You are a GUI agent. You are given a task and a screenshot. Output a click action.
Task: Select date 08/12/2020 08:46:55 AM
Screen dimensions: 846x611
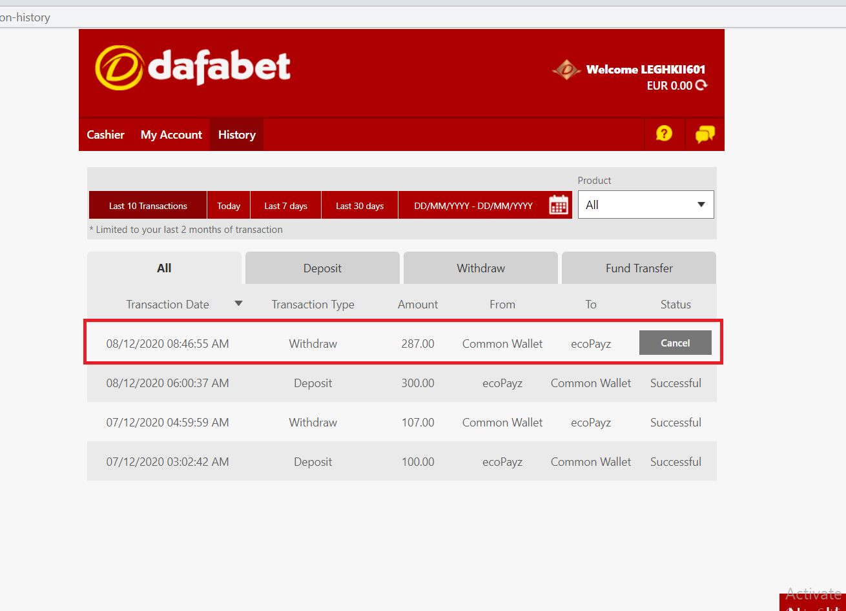pos(168,343)
